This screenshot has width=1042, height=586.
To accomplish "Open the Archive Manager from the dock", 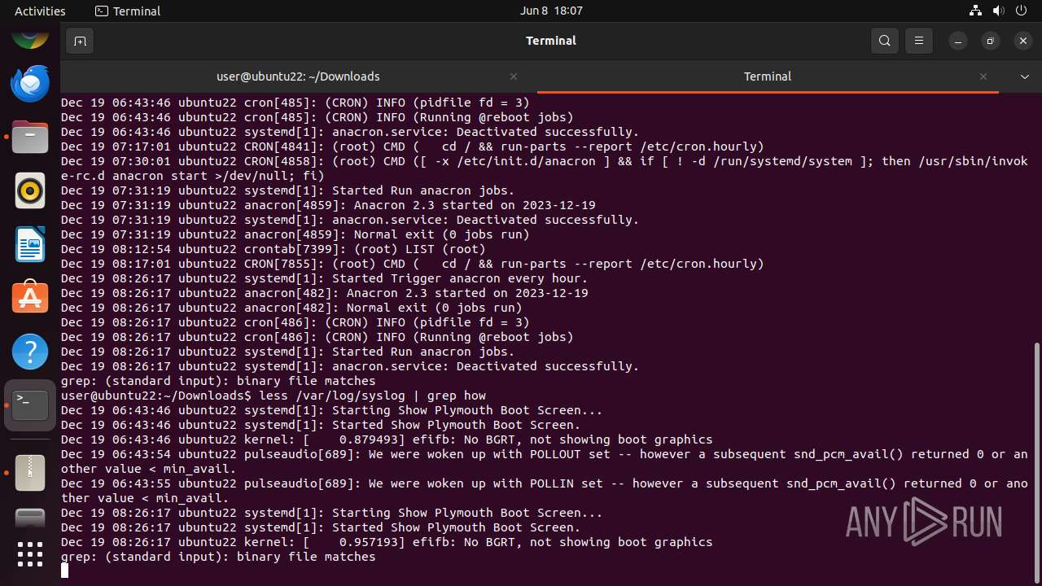I will pos(30,472).
